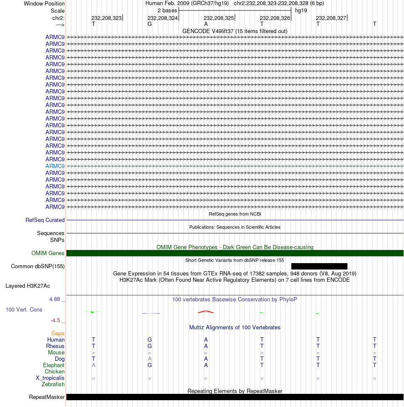Click the orange Gaps label
The height and width of the screenshot is (407, 404).
(x=58, y=333)
